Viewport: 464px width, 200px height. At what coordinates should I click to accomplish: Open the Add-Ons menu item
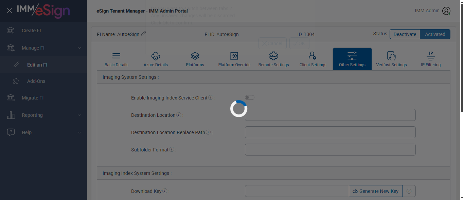pyautogui.click(x=36, y=81)
